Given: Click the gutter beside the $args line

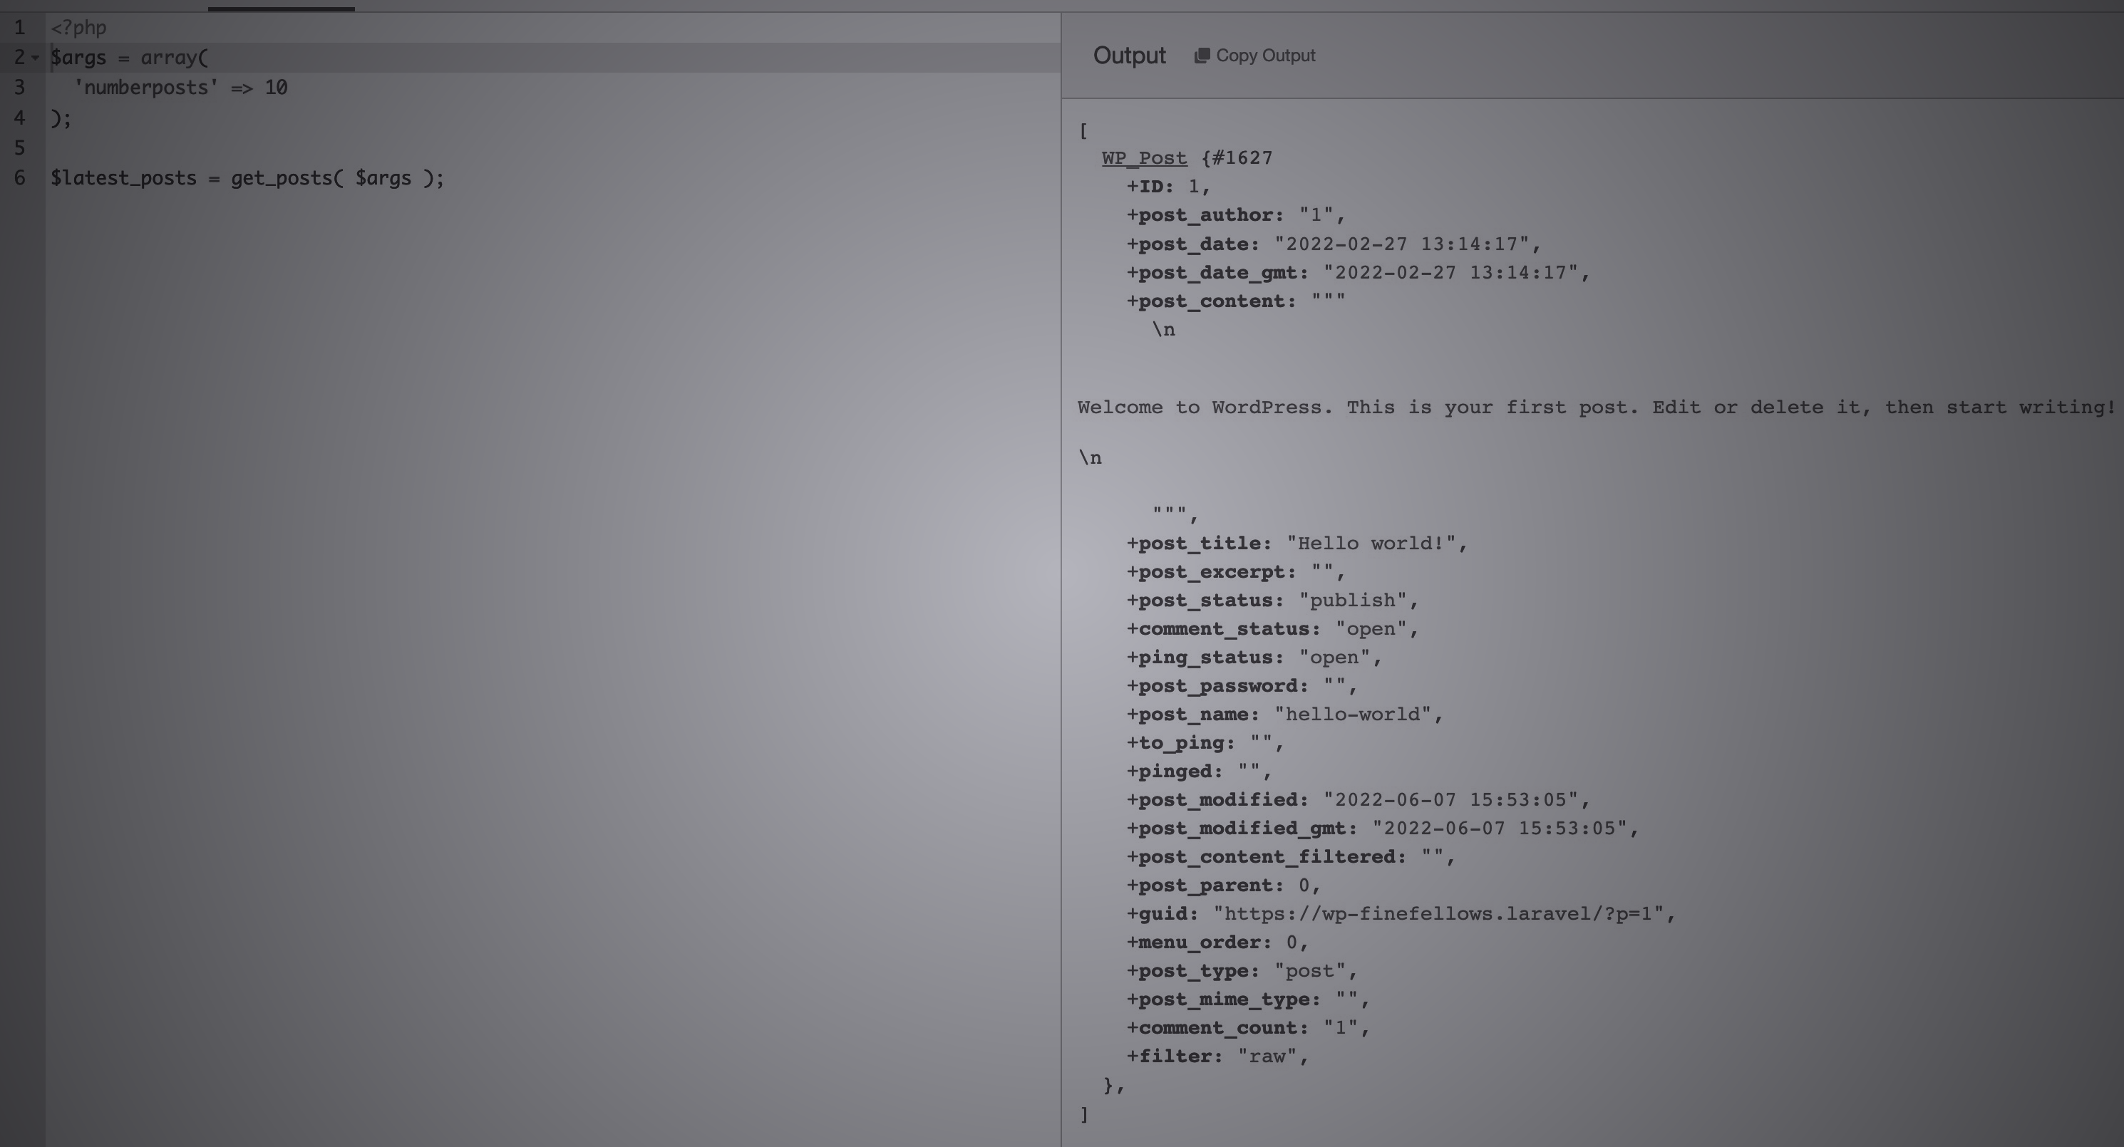Looking at the screenshot, I should pos(19,57).
